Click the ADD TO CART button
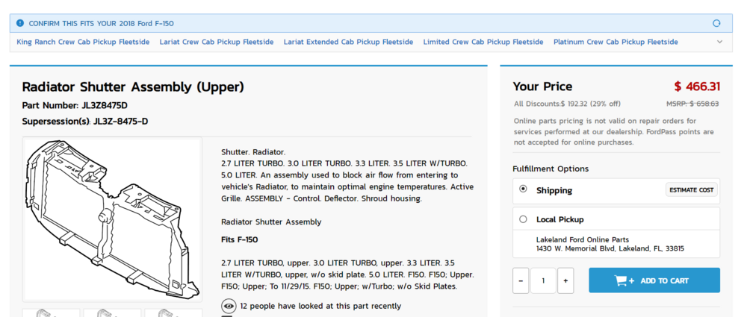Screen dimensions: 747x317 coord(654,280)
